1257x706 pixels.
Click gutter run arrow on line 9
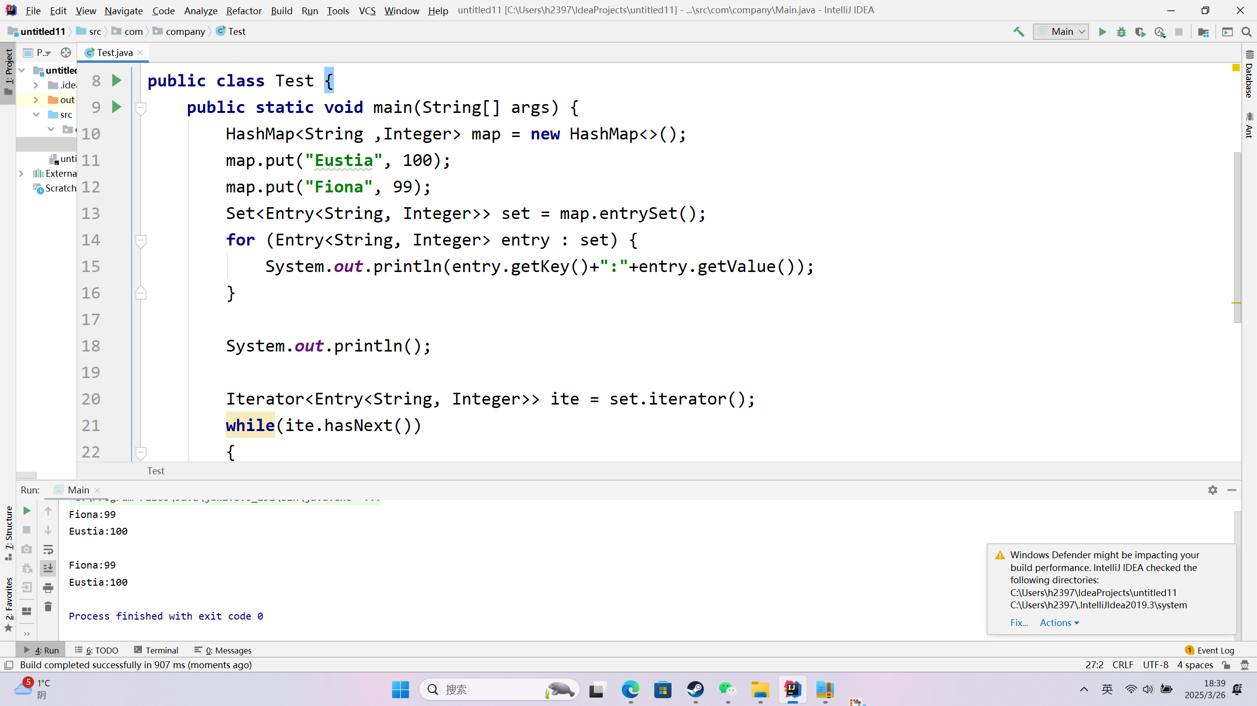click(116, 107)
